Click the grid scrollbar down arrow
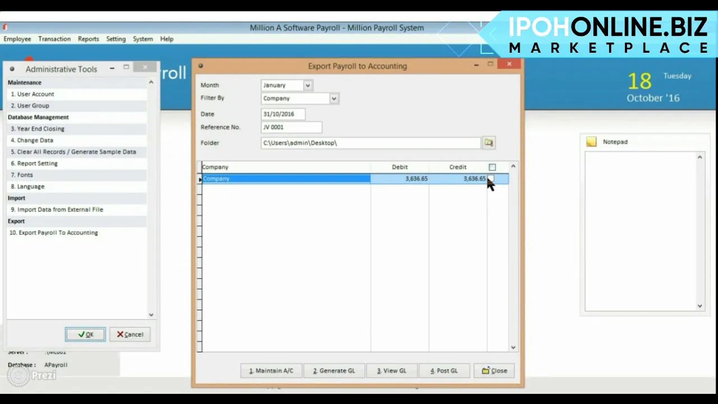 tap(513, 347)
